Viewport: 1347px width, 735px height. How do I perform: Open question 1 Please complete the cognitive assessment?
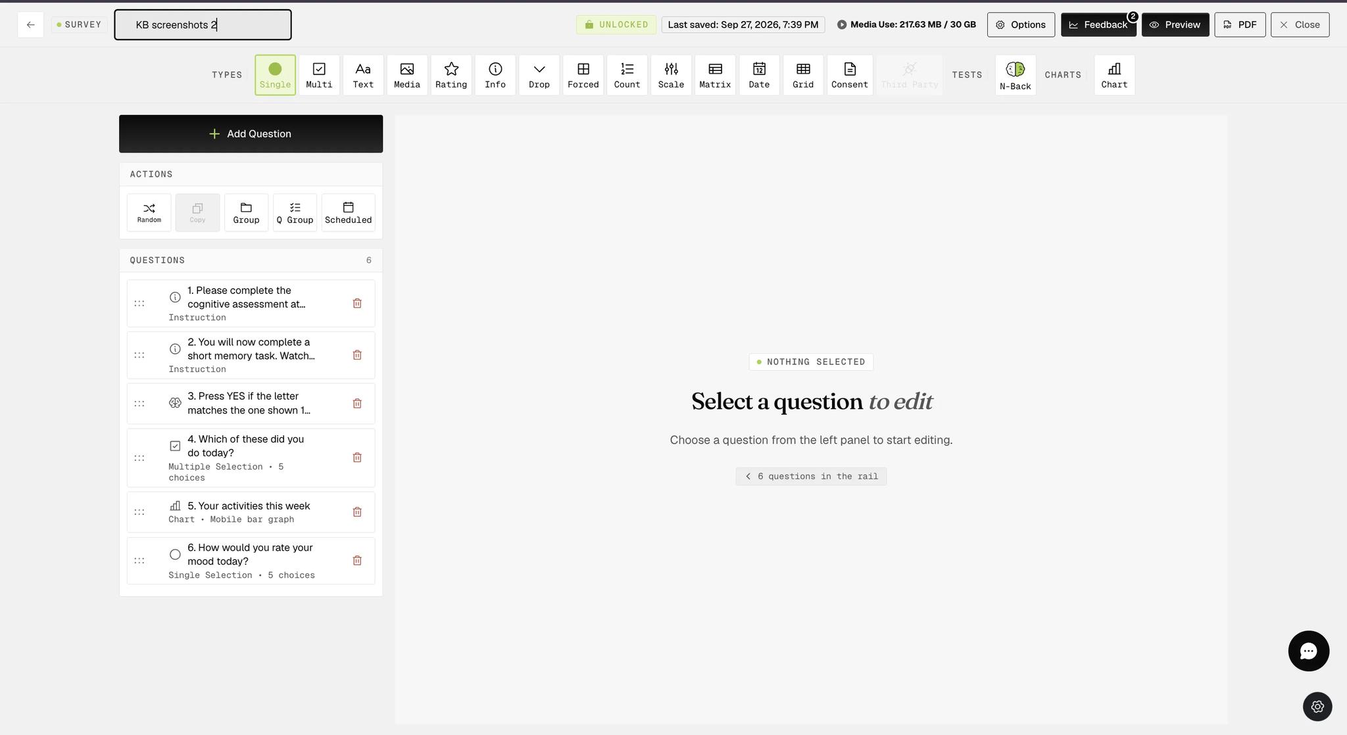(251, 304)
